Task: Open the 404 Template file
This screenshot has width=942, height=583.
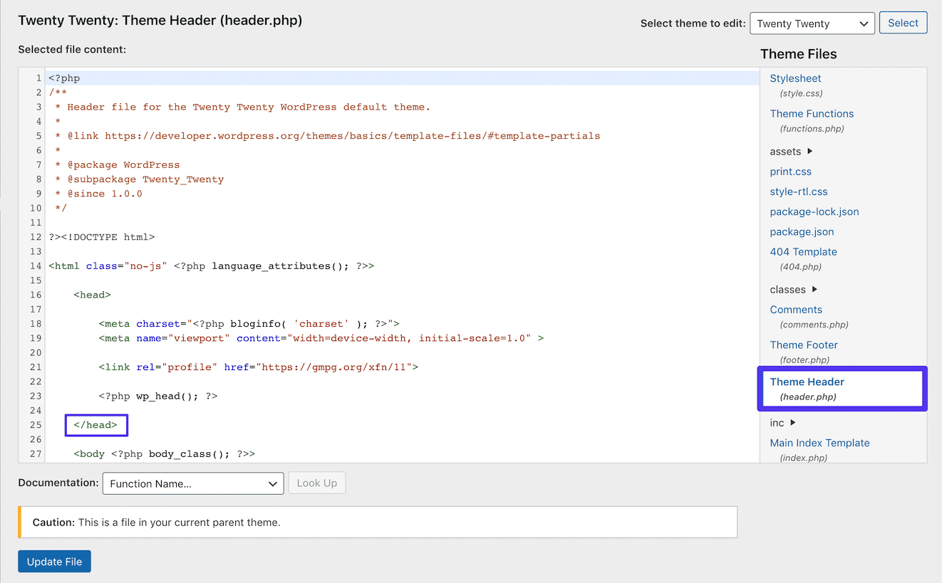Action: pyautogui.click(x=803, y=251)
